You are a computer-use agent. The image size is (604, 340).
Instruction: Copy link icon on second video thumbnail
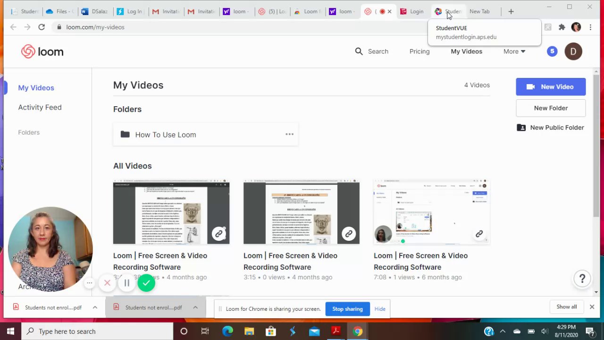click(x=349, y=233)
